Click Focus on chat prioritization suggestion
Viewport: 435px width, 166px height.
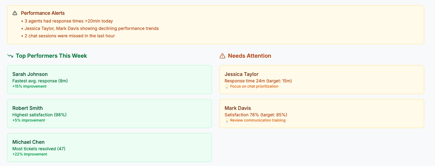click(254, 86)
